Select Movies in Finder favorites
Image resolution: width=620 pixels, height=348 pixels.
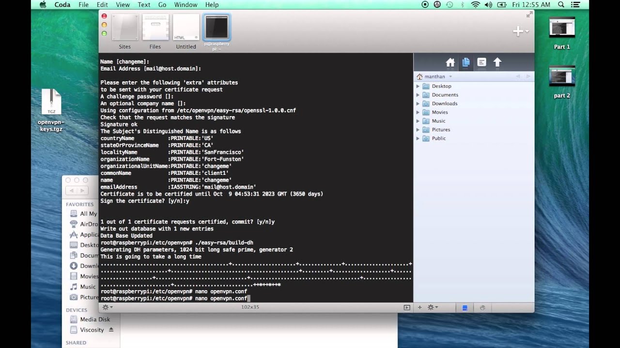point(85,276)
